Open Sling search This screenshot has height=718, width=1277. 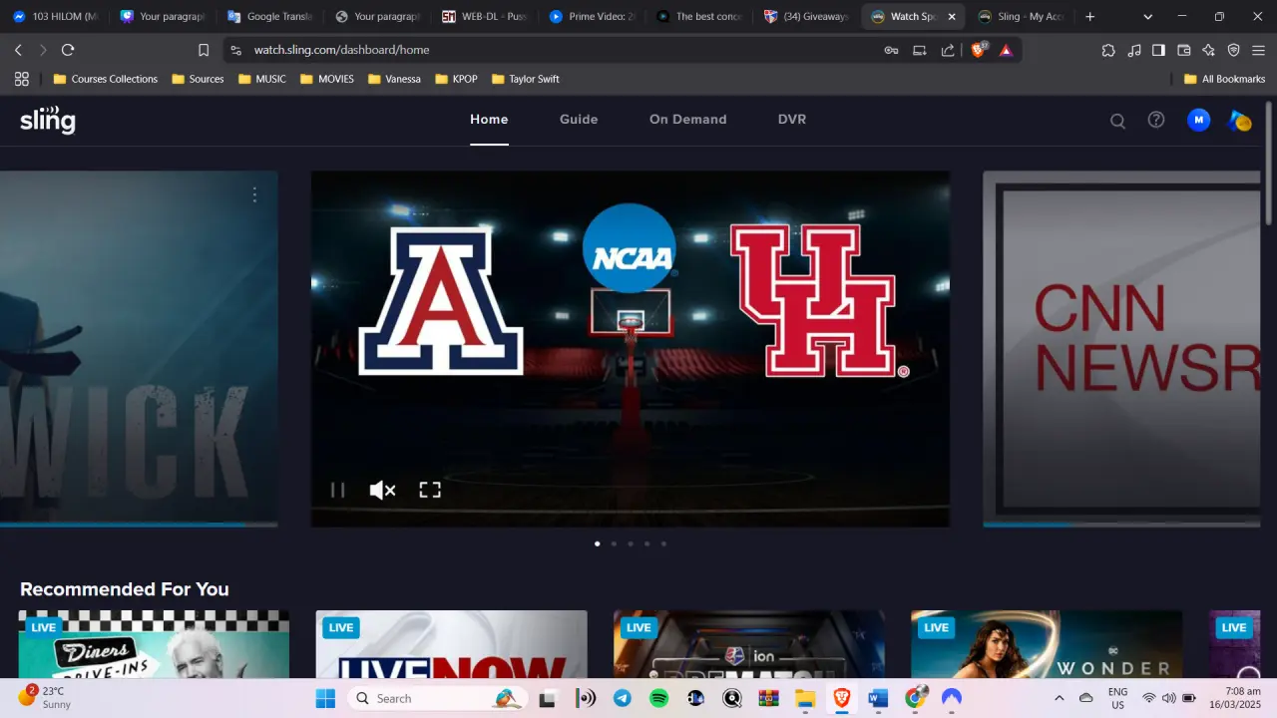click(1117, 121)
